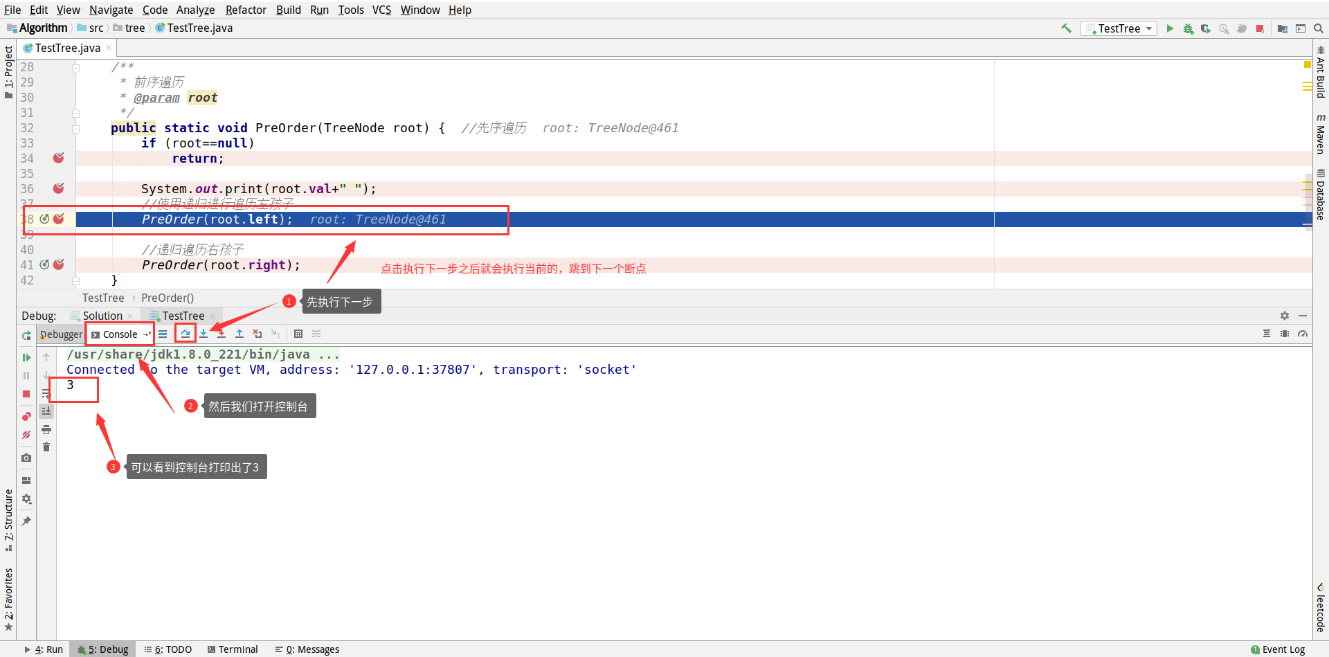Stop the process via the top toolbar red square
Screen dimensions: 1329x657
(1260, 28)
